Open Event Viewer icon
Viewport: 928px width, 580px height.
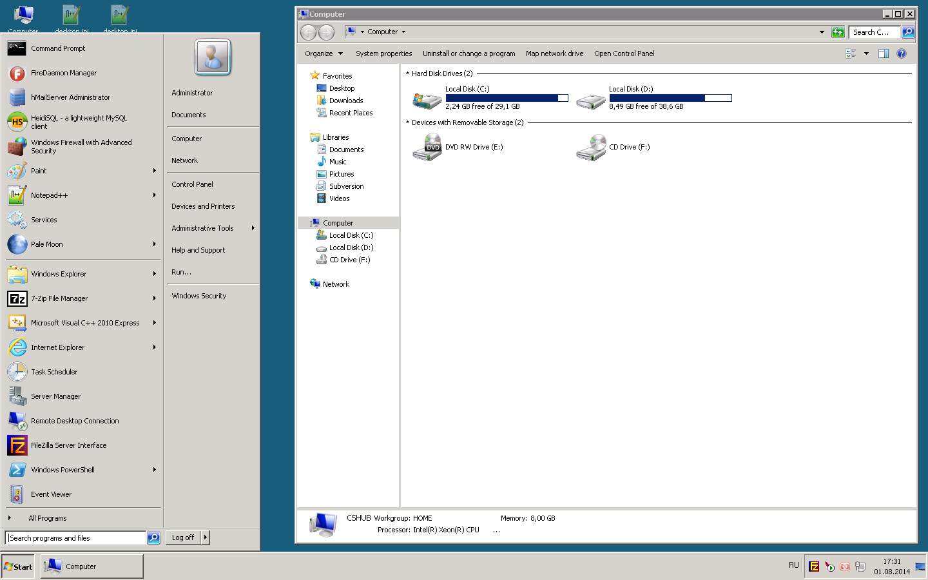point(17,494)
